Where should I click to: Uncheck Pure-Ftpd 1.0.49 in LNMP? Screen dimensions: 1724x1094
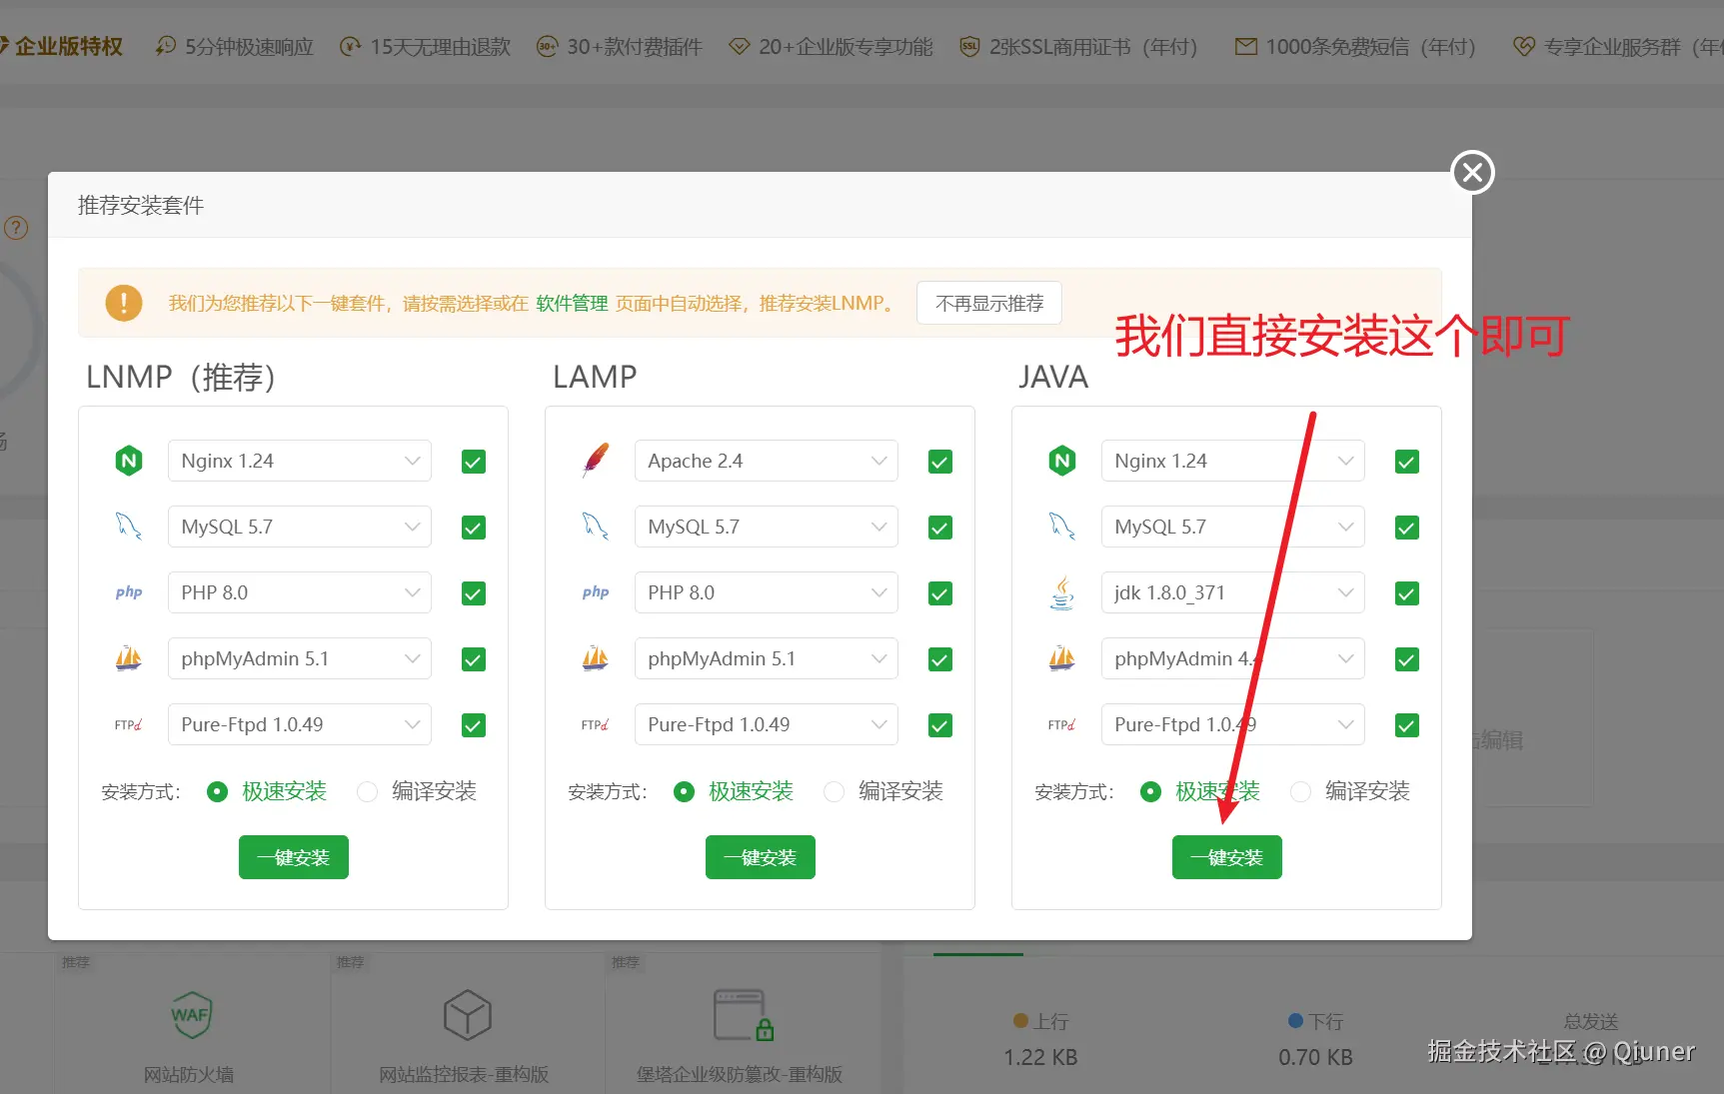coord(474,725)
